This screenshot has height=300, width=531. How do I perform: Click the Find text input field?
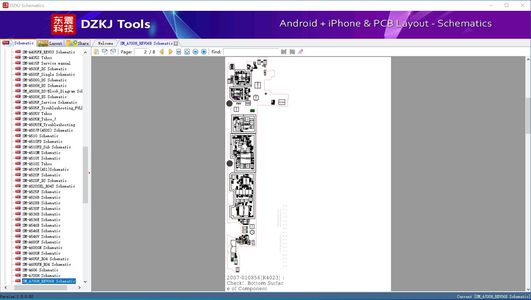click(251, 52)
